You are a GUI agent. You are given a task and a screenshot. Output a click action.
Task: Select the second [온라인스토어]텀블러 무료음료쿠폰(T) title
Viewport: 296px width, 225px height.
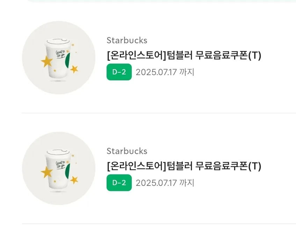(184, 166)
